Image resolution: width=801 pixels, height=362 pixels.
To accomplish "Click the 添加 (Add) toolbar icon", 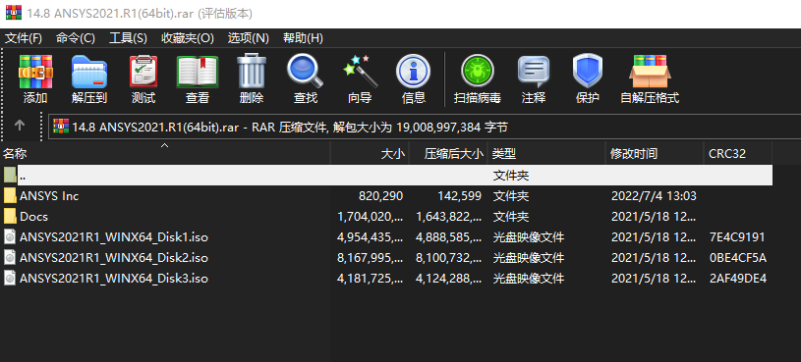I will (35, 73).
